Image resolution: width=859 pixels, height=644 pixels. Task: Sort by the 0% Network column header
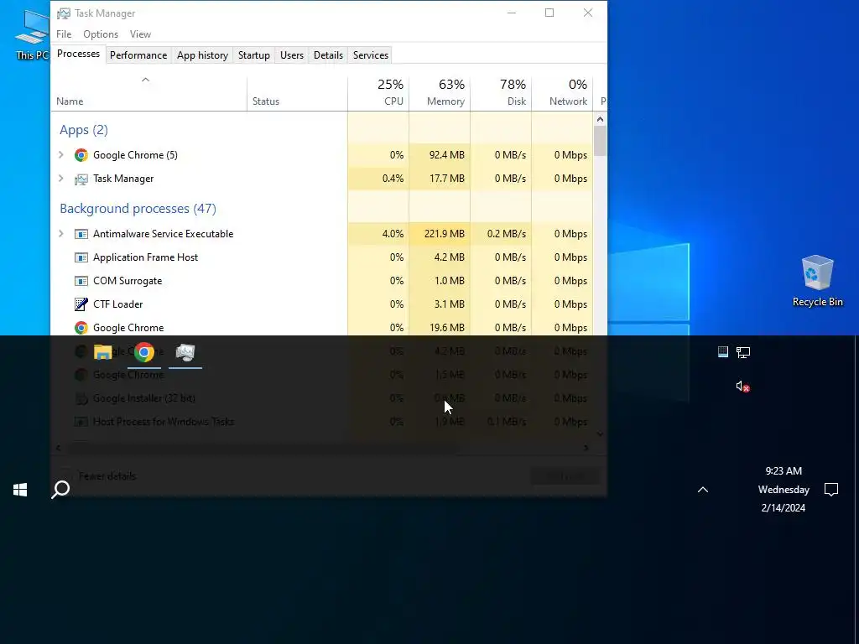563,93
